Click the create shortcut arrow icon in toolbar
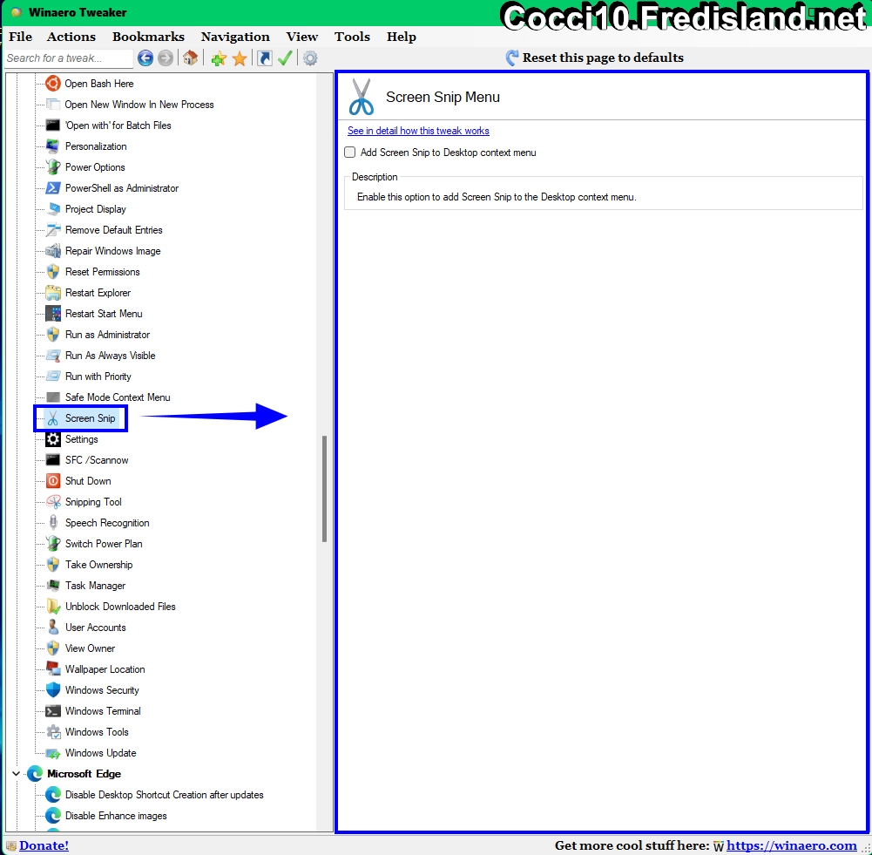The height and width of the screenshot is (855, 872). point(265,58)
